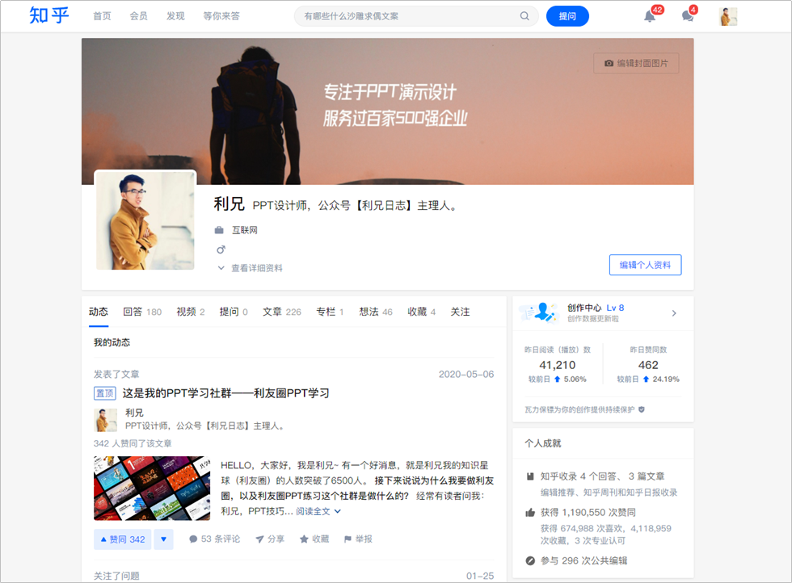This screenshot has width=792, height=583.
Task: Click 创作中心 Lv 8 title
Action: coord(596,308)
